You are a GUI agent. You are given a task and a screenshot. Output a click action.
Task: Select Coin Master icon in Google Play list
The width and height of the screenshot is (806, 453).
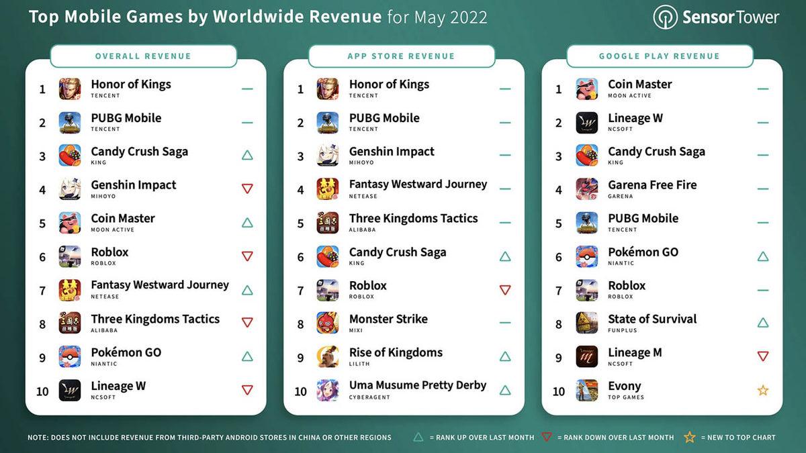pyautogui.click(x=586, y=89)
